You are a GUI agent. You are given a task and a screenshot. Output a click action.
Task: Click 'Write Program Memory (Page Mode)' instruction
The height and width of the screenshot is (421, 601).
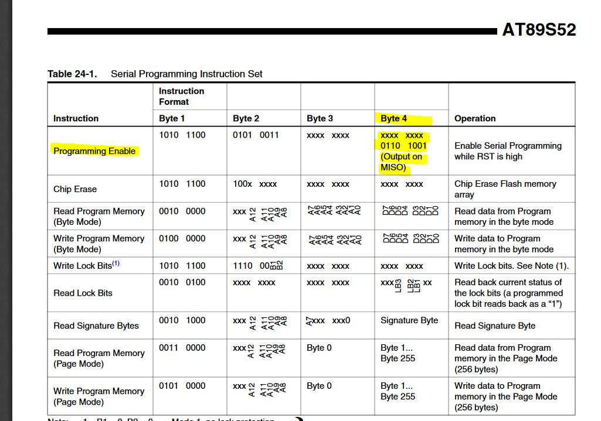pyautogui.click(x=99, y=396)
